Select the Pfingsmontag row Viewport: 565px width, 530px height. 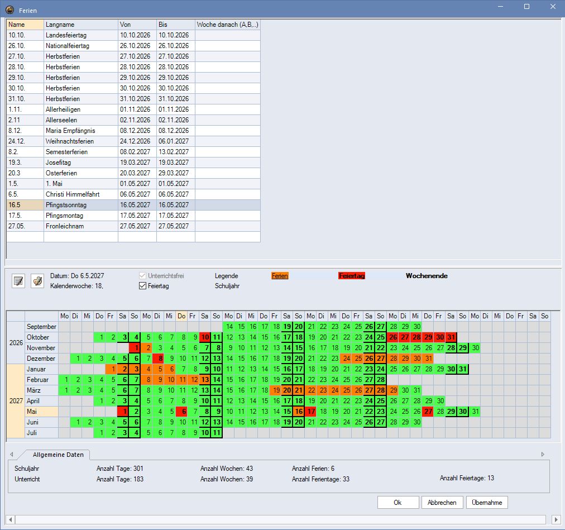[133, 216]
